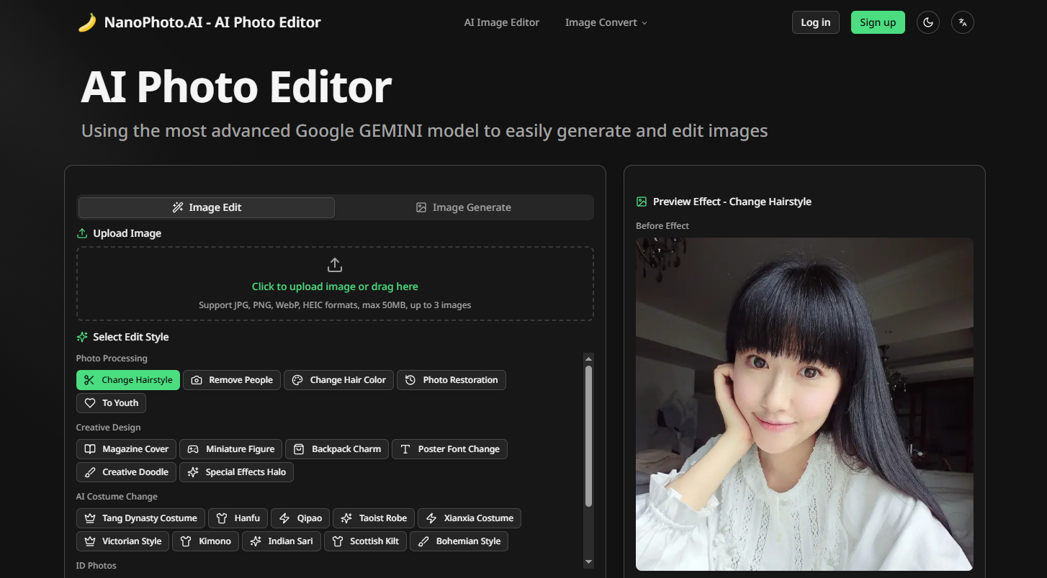1047x578 pixels.
Task: Click the upload image or drag here link
Action: tap(335, 286)
